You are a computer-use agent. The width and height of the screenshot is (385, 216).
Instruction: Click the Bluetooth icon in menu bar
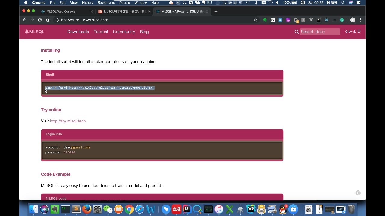(257, 3)
